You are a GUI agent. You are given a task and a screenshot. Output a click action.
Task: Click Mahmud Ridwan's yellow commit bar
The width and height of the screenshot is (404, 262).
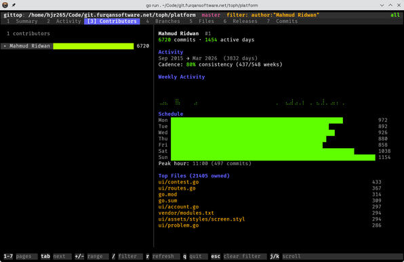pyautogui.click(x=94, y=46)
